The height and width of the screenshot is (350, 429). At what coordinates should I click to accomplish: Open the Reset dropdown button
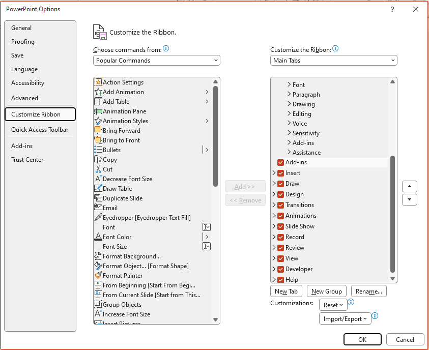[x=333, y=305]
